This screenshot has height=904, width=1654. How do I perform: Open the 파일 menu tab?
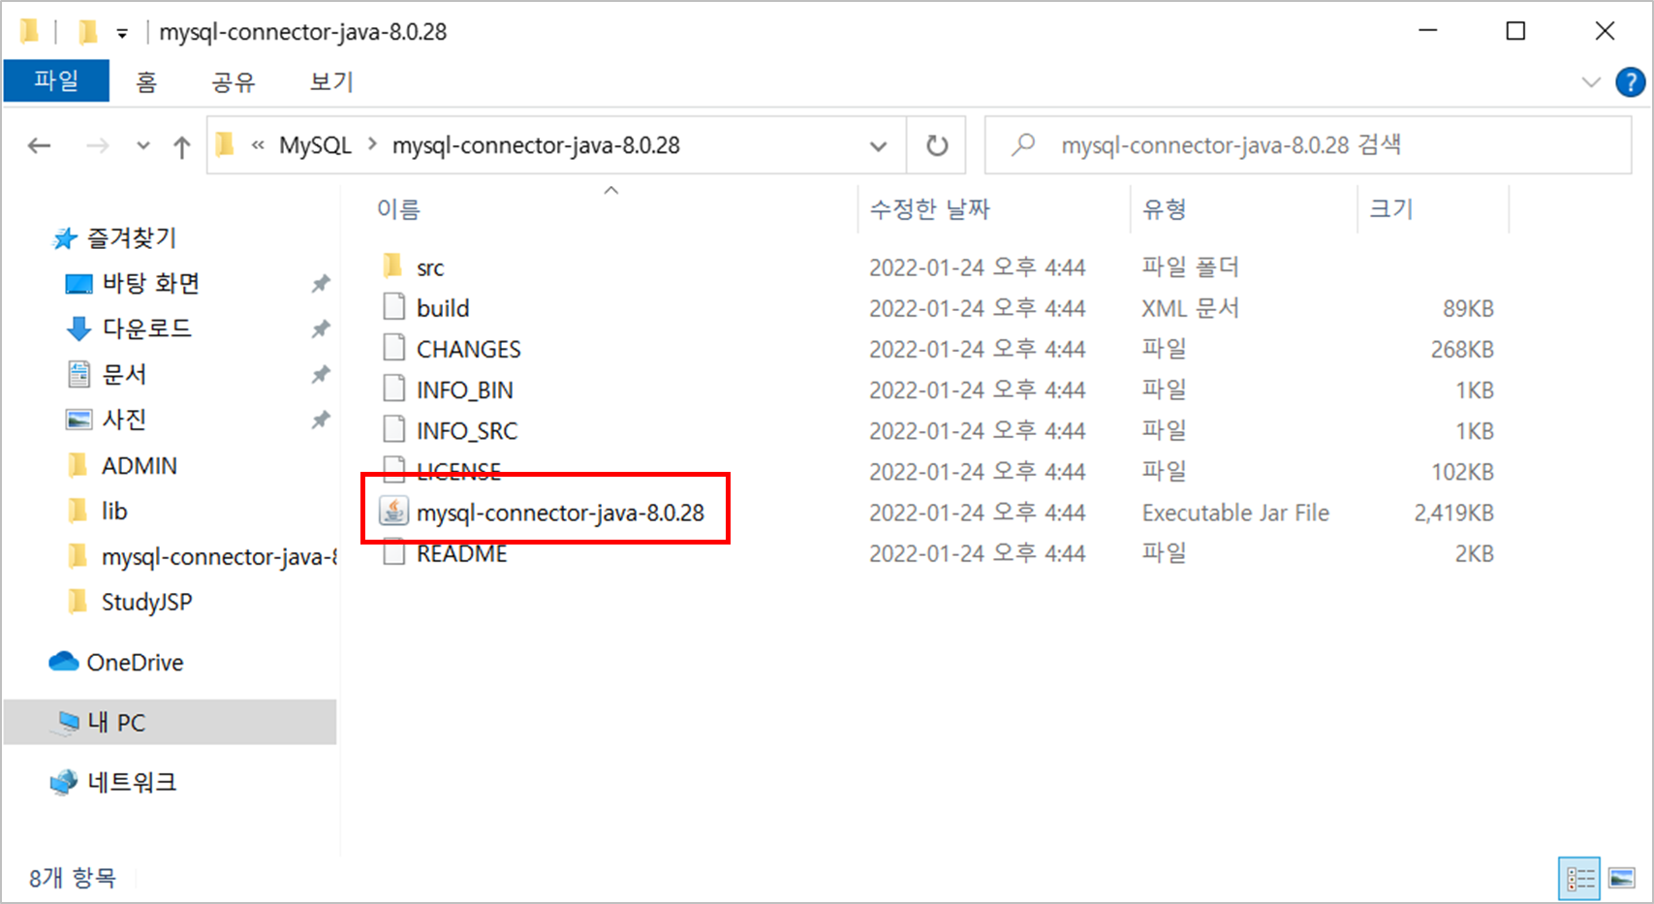(56, 80)
